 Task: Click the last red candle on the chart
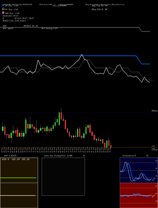click(x=111, y=146)
